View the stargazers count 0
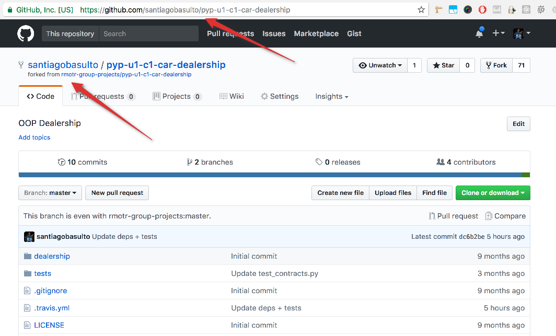Viewport: 556px width, 336px height. point(467,65)
